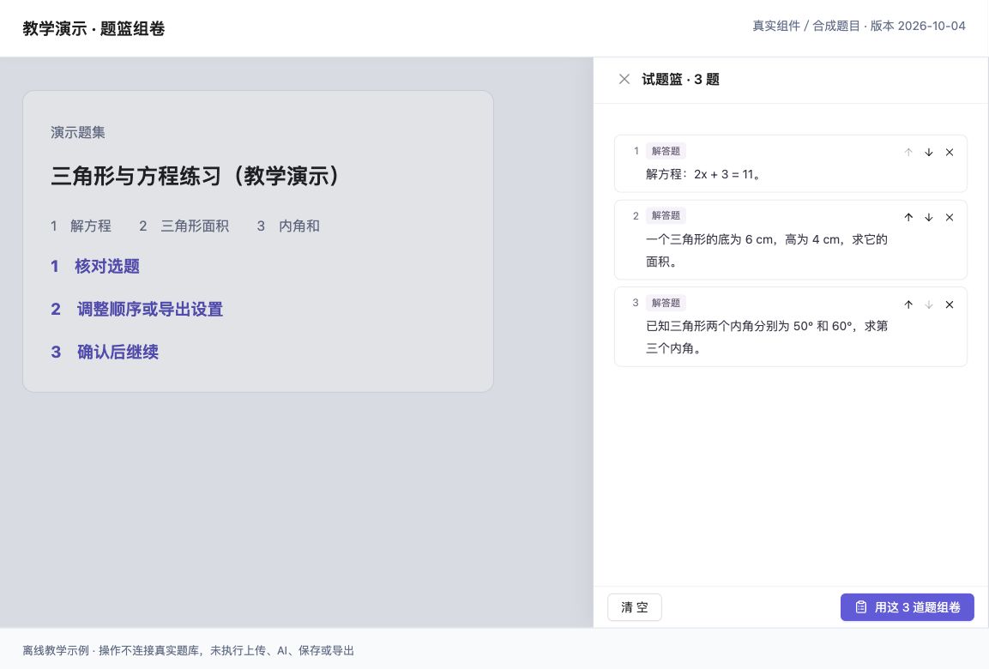Click the 清空 button

pos(635,607)
